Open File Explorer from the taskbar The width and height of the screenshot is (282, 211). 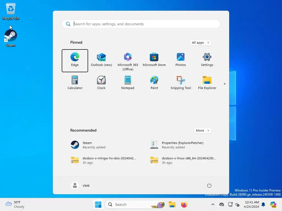pos(172,204)
